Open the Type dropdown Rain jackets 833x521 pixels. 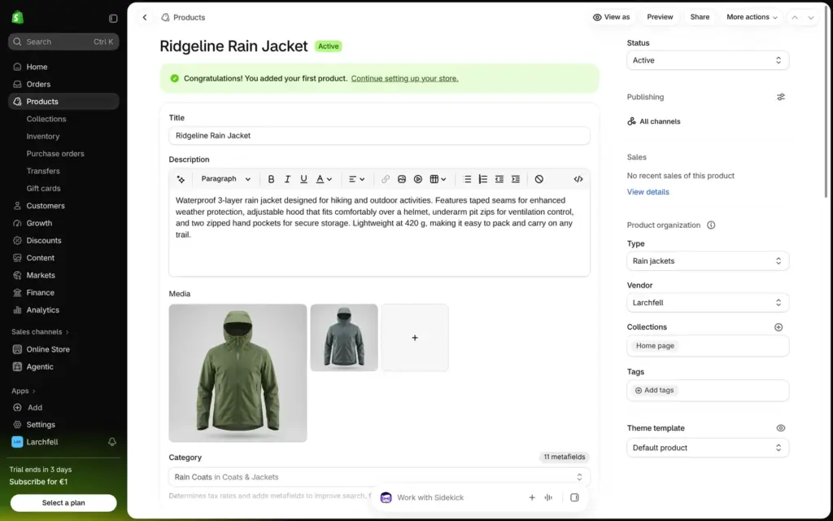(708, 261)
